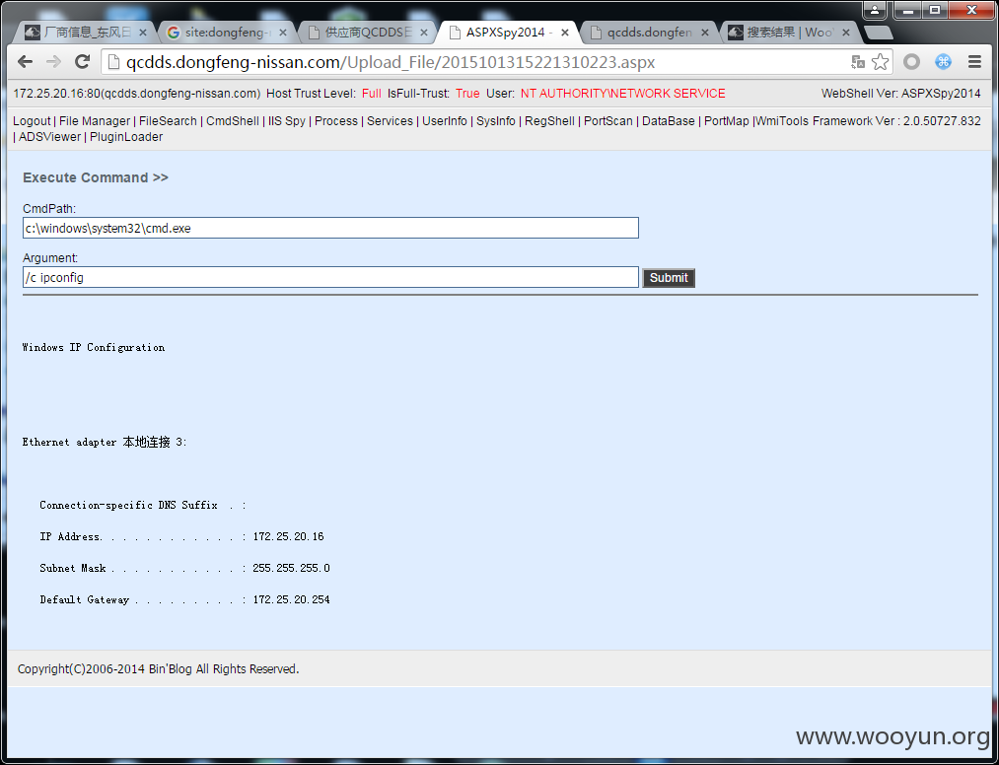Open the PortScan link
The width and height of the screenshot is (999, 765).
(608, 121)
